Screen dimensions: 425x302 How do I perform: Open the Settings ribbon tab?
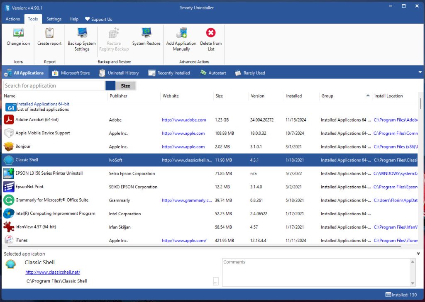pyautogui.click(x=54, y=19)
